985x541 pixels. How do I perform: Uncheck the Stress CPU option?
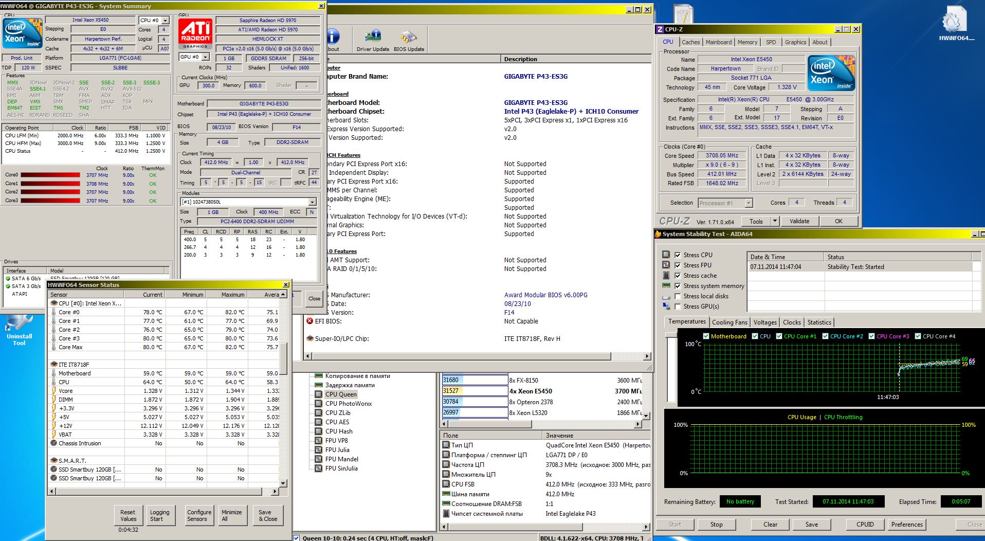678,255
